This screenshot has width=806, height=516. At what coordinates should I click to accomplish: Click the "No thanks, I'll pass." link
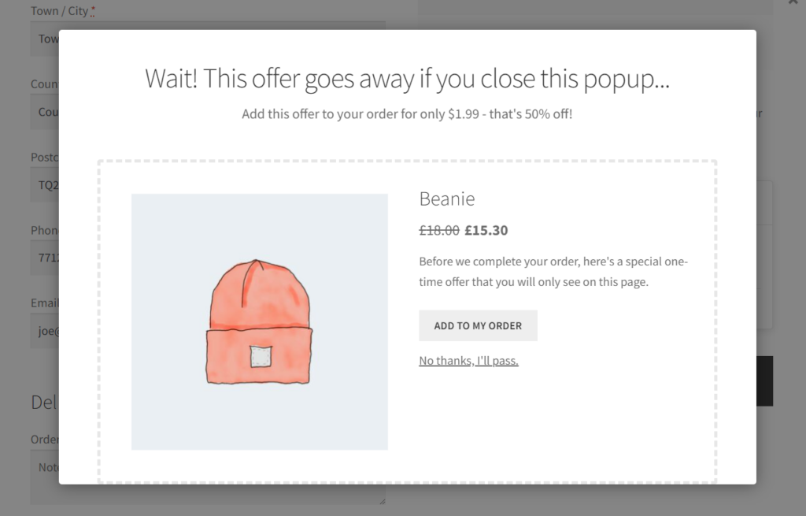[x=468, y=360]
